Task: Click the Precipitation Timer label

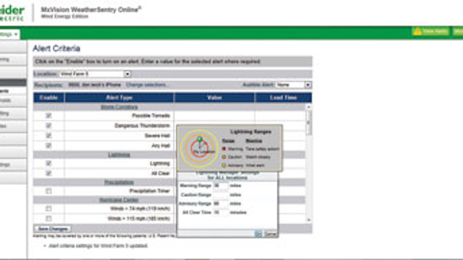Action: pos(149,191)
